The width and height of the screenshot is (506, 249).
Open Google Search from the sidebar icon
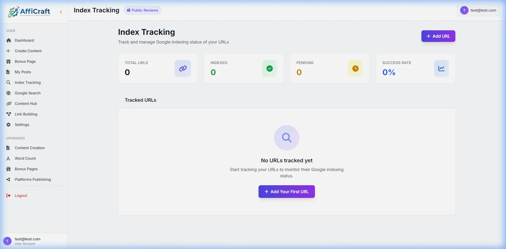pos(9,93)
